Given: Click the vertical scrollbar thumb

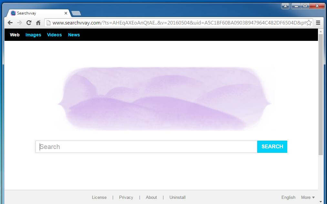Looking at the screenshot, I should click(x=321, y=95).
